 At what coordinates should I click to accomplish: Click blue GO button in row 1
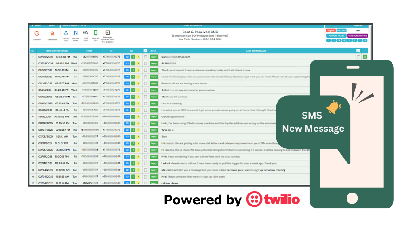pos(127,57)
